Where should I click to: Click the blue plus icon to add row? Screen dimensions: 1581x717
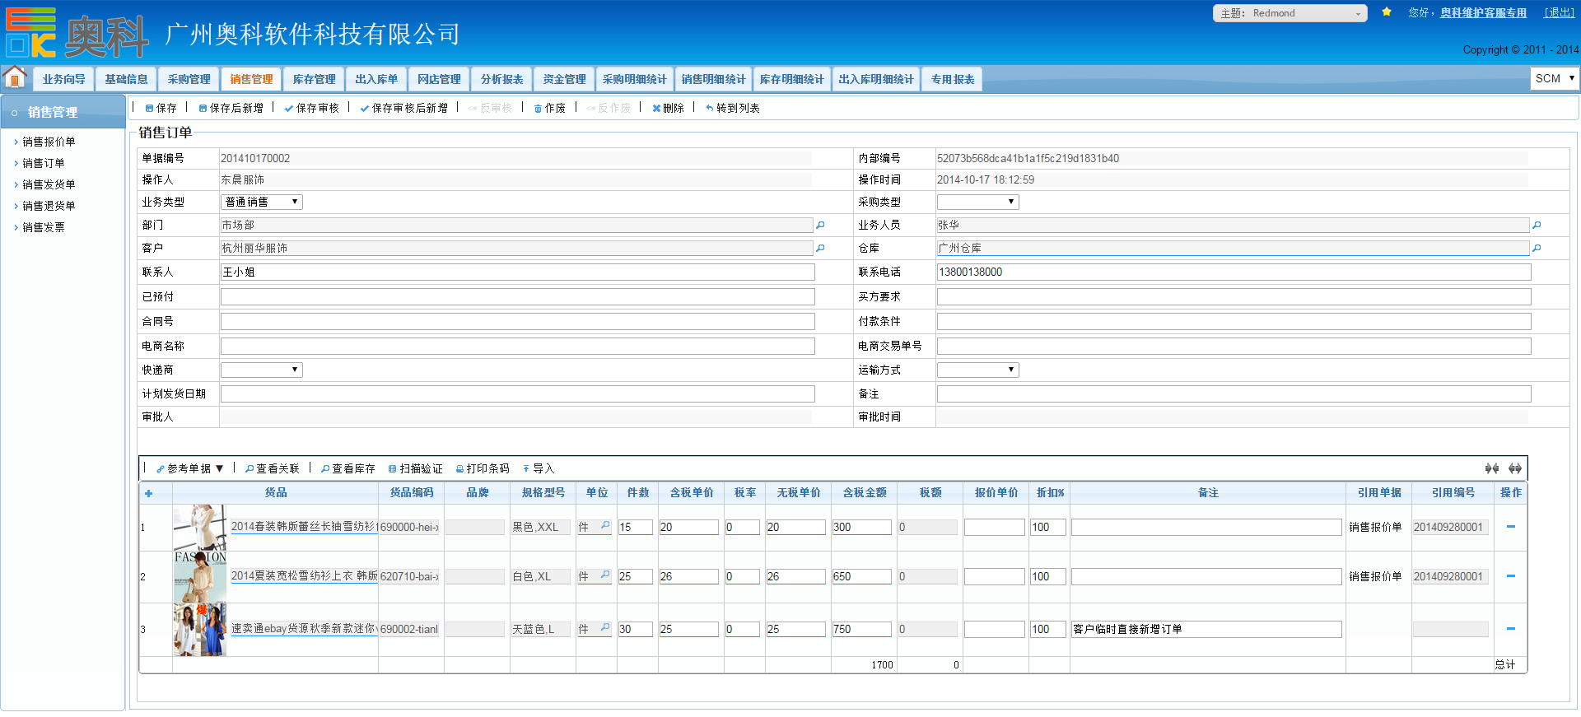pyautogui.click(x=149, y=493)
